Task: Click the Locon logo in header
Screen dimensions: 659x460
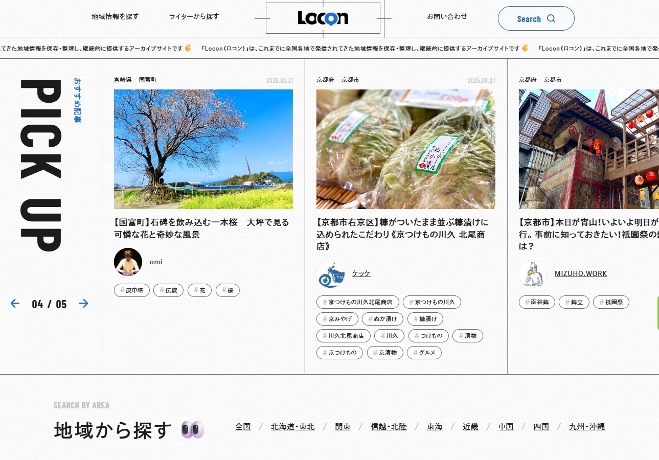Action: (x=323, y=18)
